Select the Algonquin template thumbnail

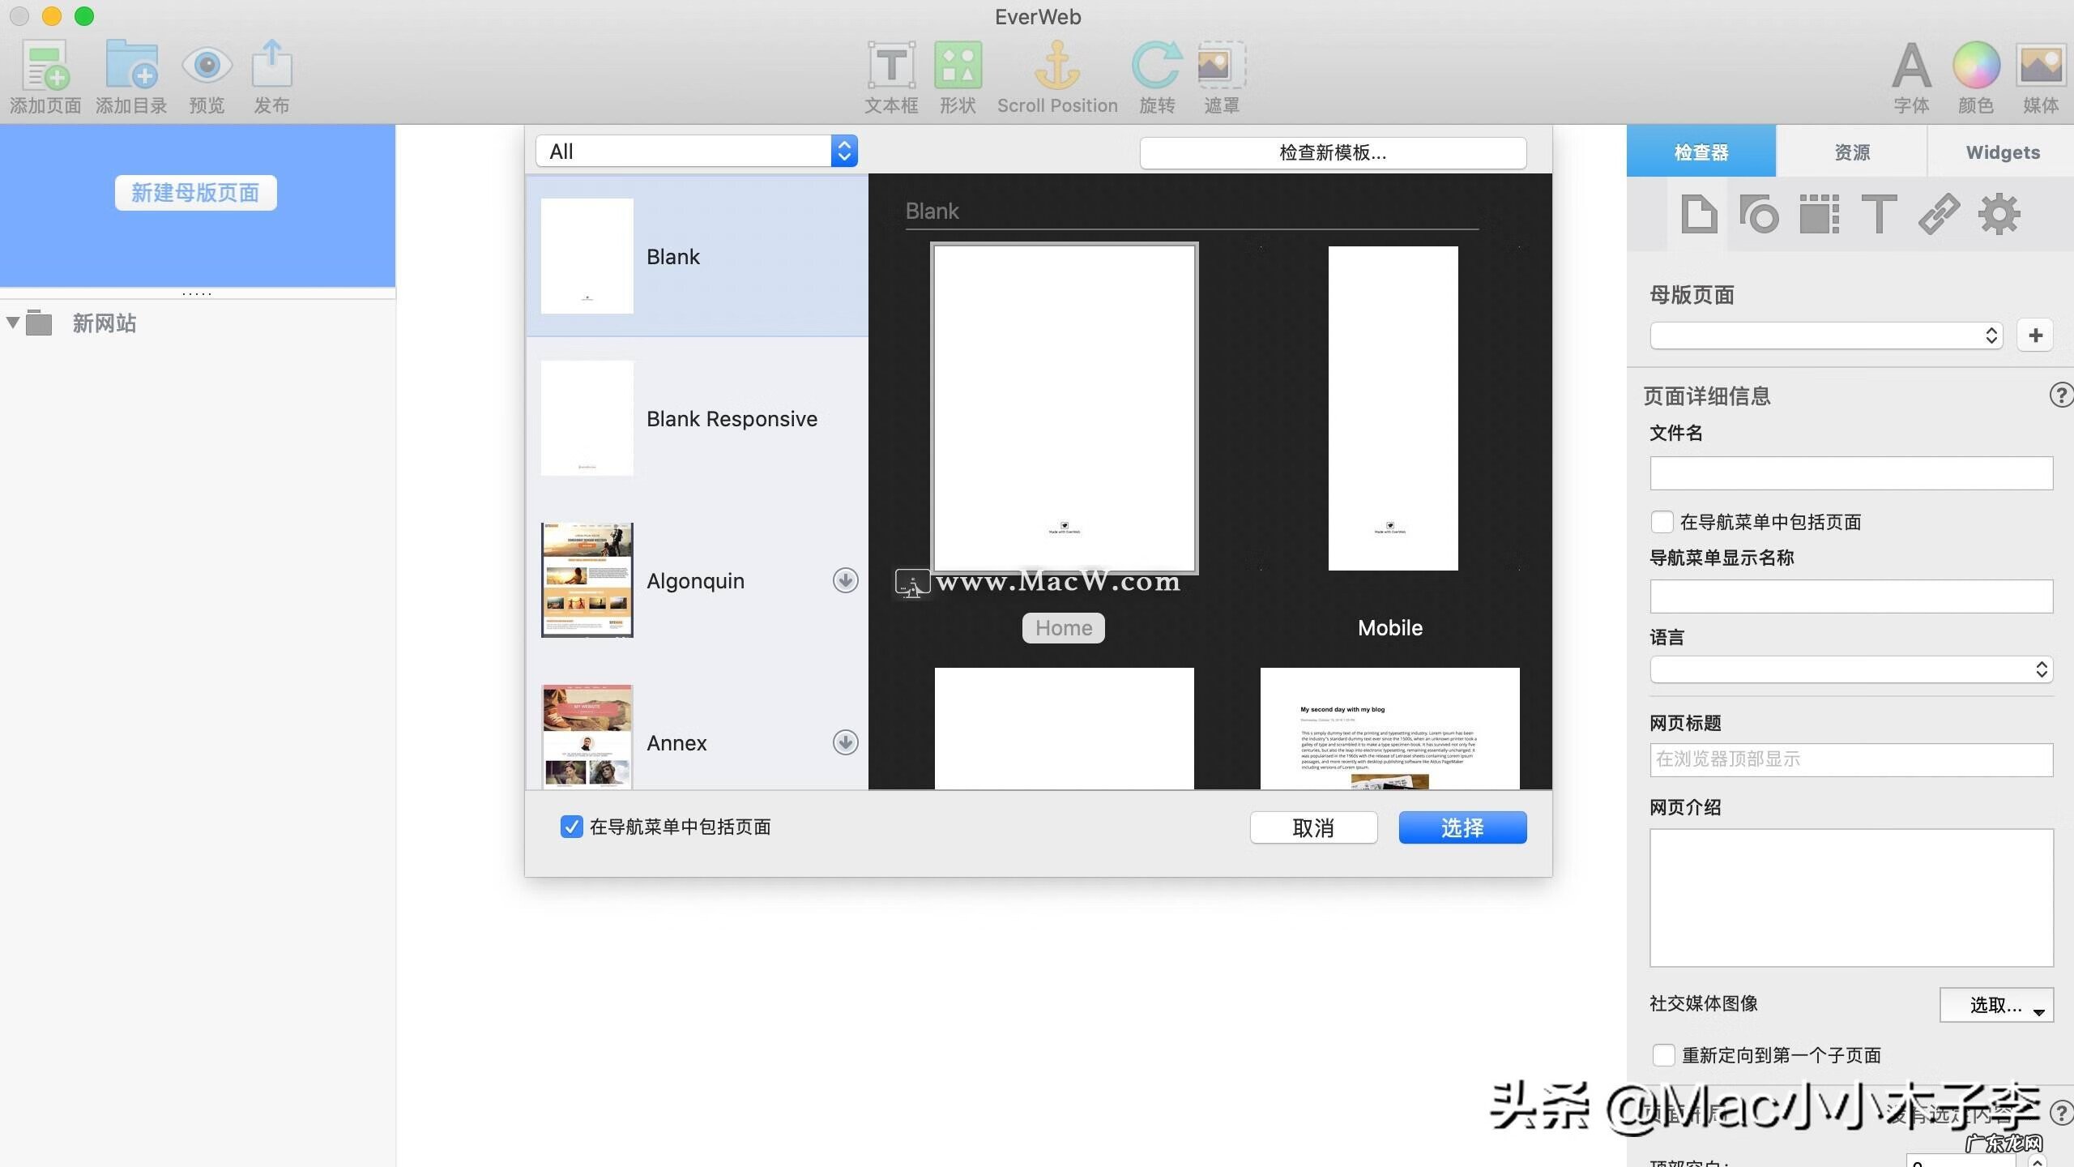coord(586,579)
